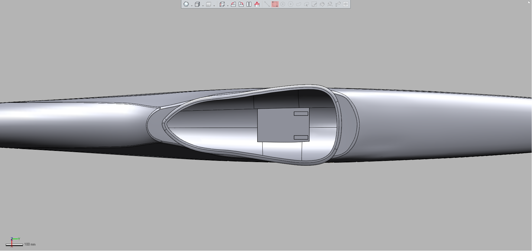This screenshot has height=251, width=532.
Task: Click the wireframe cube view icon
Action: 197,4
